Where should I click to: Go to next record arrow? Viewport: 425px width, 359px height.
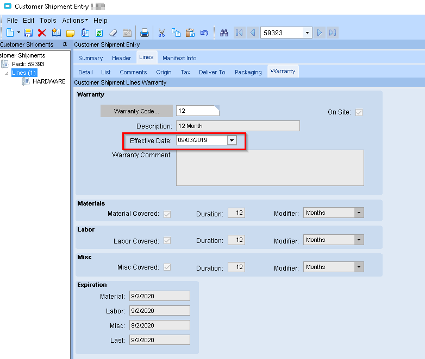pyautogui.click(x=320, y=33)
